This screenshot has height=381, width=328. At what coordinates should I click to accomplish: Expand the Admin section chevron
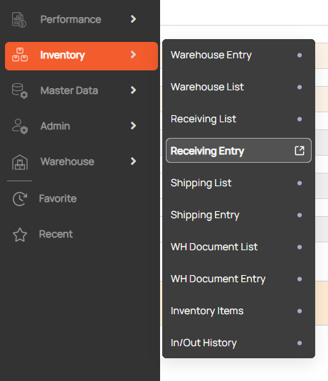(x=133, y=126)
